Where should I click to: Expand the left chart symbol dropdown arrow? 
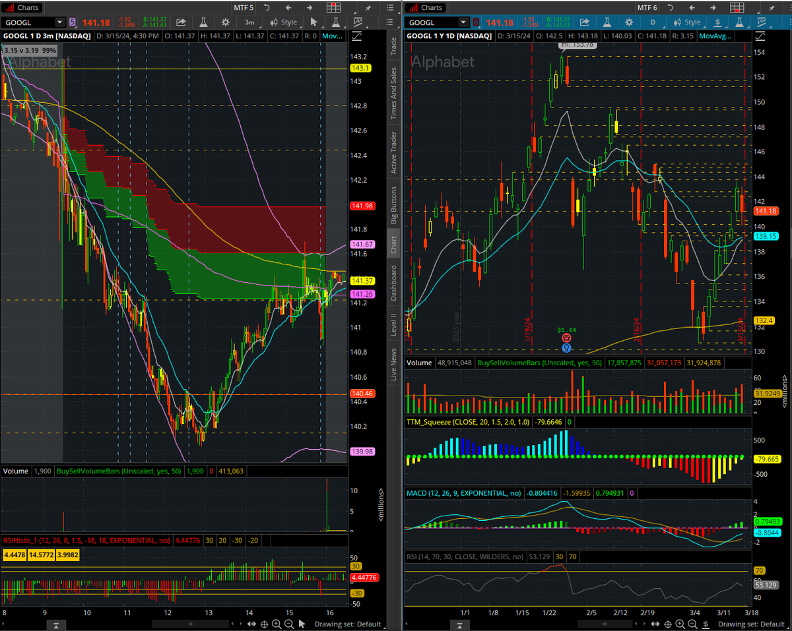pyautogui.click(x=61, y=22)
